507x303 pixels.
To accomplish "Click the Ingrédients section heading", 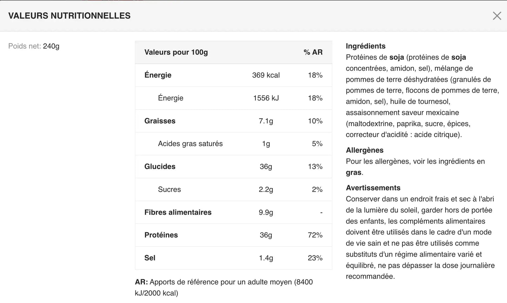I will 366,46.
